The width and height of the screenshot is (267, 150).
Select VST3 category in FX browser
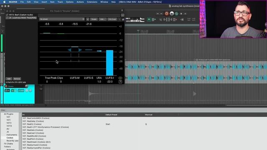[x=9, y=123]
